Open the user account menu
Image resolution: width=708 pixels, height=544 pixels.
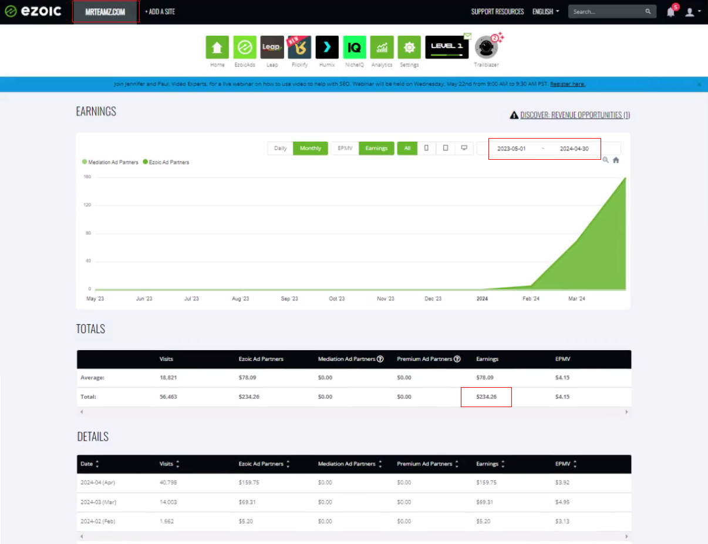click(693, 12)
